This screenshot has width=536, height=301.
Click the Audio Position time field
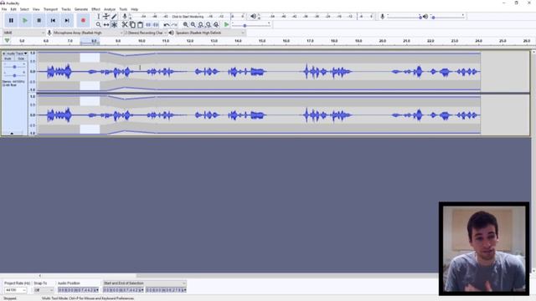pos(78,290)
